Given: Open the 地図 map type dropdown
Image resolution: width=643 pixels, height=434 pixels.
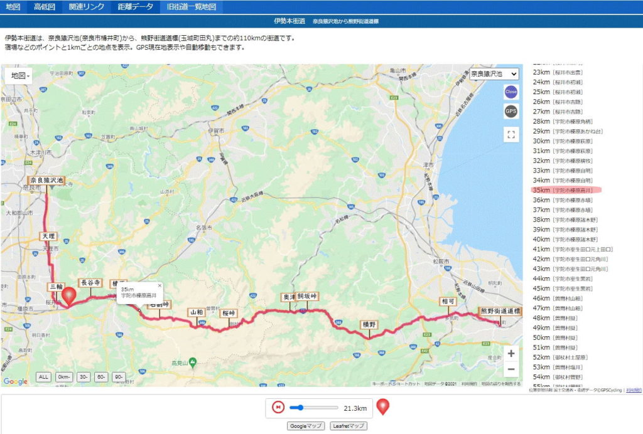Looking at the screenshot, I should (x=20, y=76).
